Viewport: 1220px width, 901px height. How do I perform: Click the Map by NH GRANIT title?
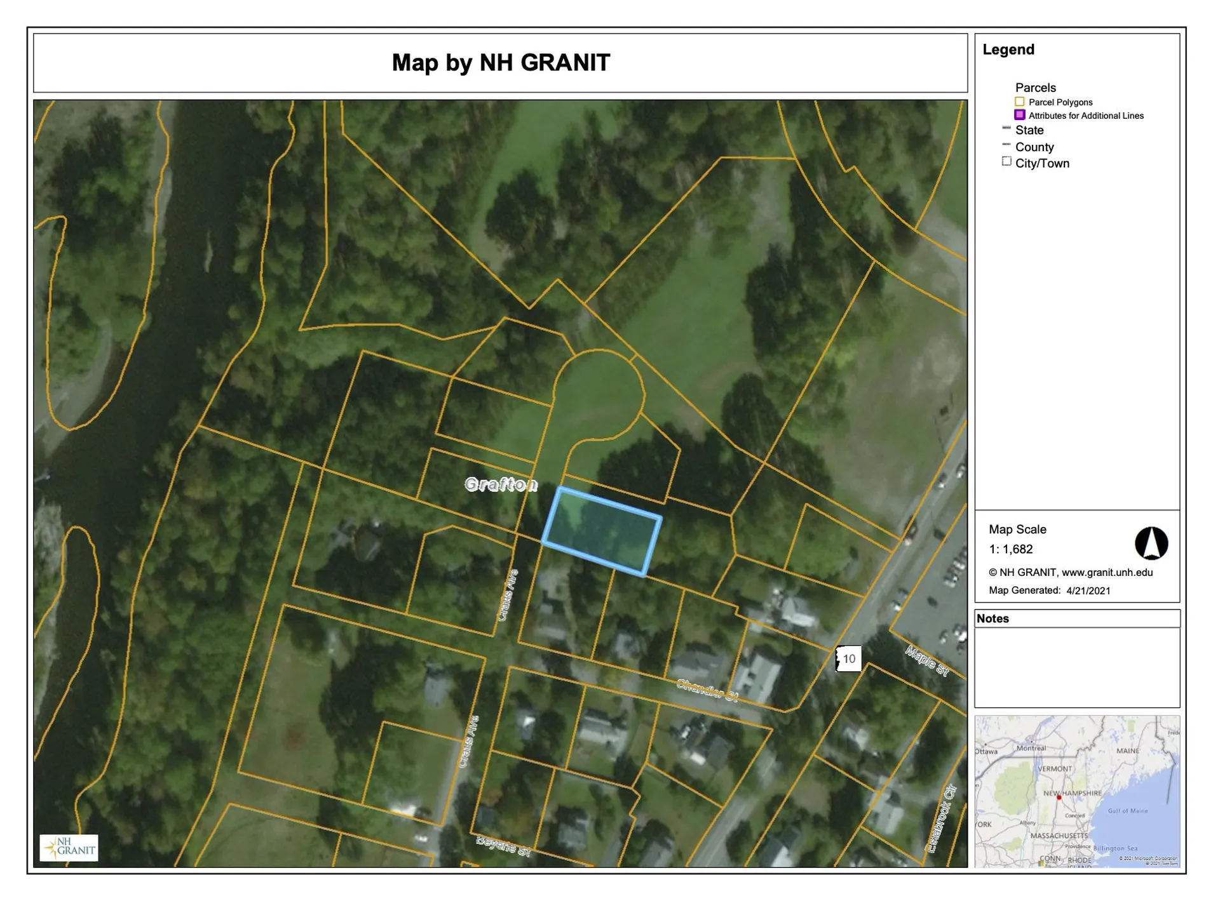point(501,62)
